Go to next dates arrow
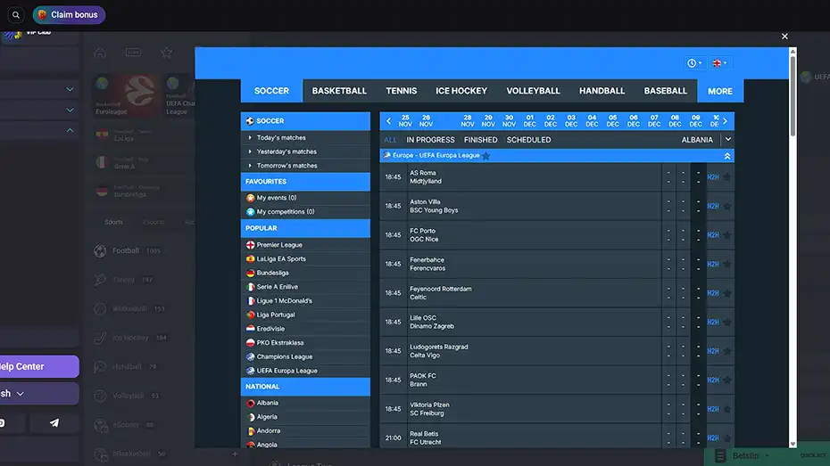Image resolution: width=830 pixels, height=466 pixels. pyautogui.click(x=726, y=121)
